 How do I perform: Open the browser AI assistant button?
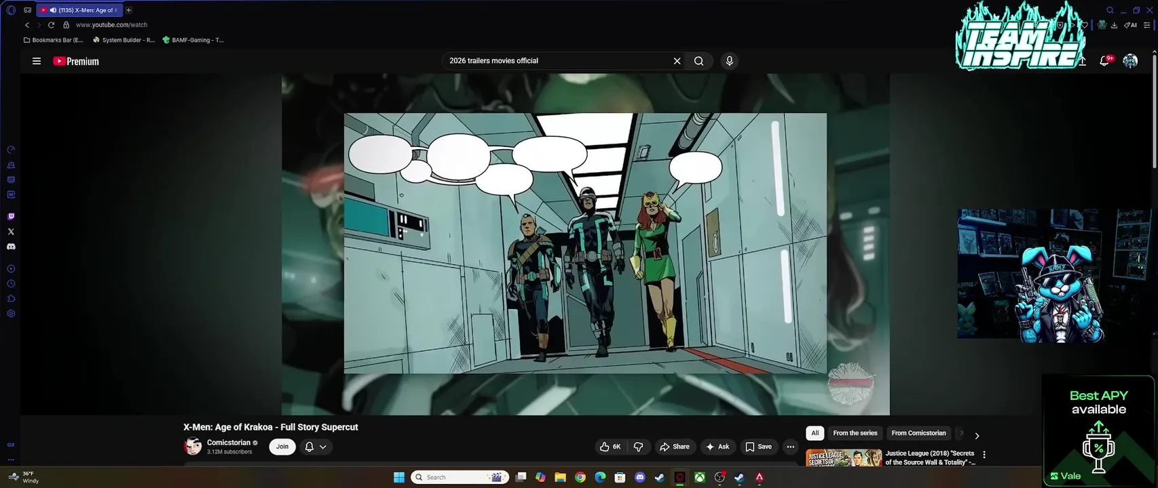(1130, 25)
